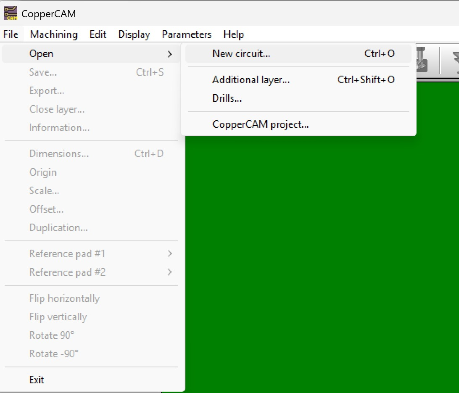
Task: Open the File menu
Action: click(11, 34)
